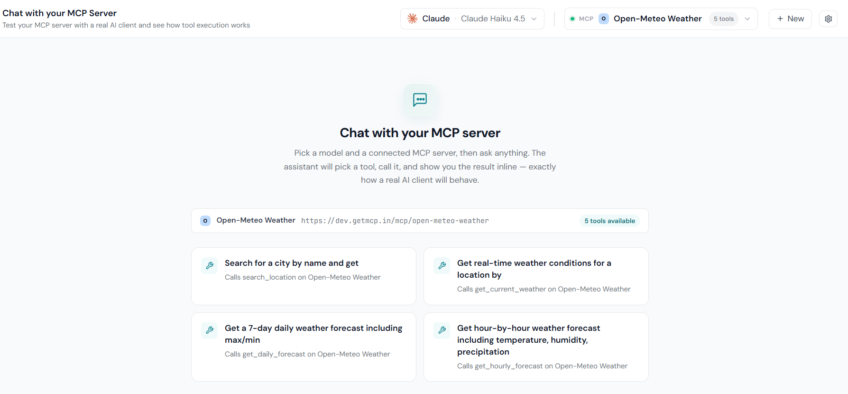Screen dimensions: 848x394
Task: Click 'Calls get_daily_forecast on Open-Meteo Weather' text
Action: pyautogui.click(x=307, y=354)
